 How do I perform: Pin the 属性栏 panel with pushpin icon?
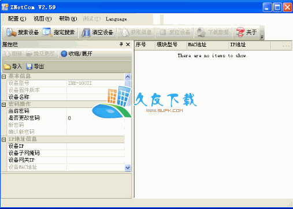tap(121, 44)
